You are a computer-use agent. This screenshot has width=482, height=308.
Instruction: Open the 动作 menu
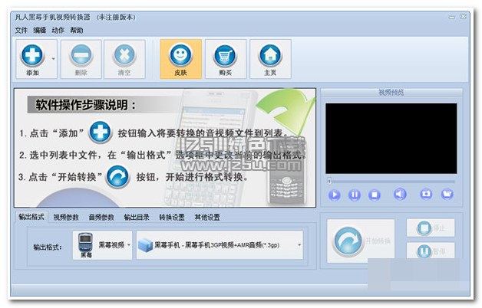58,30
